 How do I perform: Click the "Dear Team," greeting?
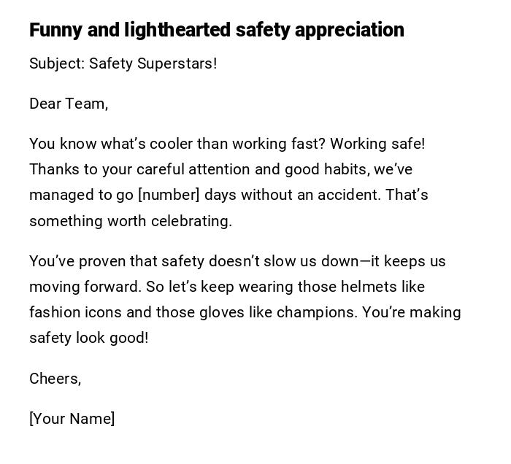[x=69, y=104]
